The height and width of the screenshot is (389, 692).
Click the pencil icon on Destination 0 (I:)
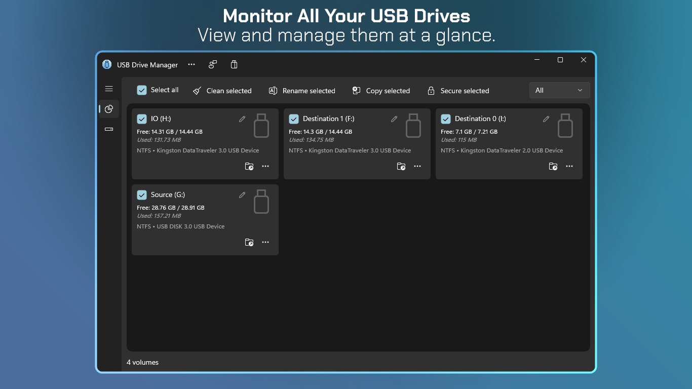(546, 119)
